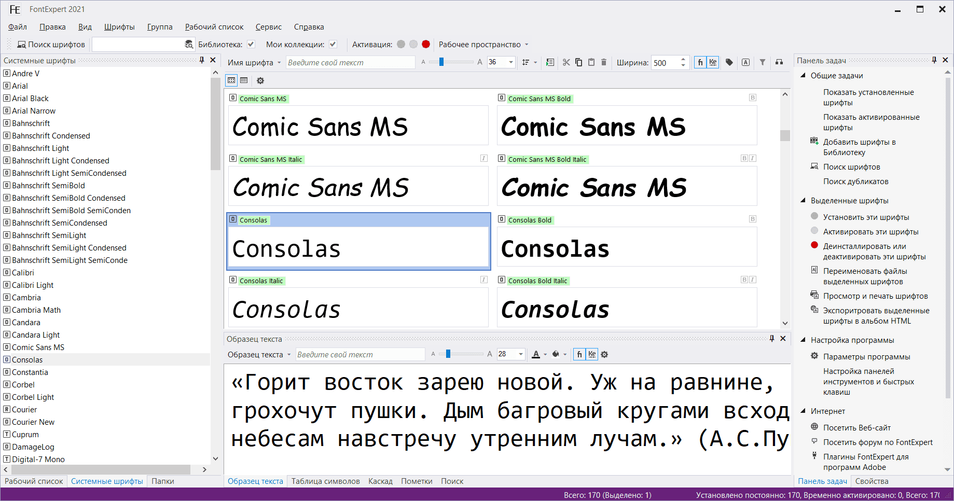Select Cambria Math in the system fonts list

(x=36, y=310)
